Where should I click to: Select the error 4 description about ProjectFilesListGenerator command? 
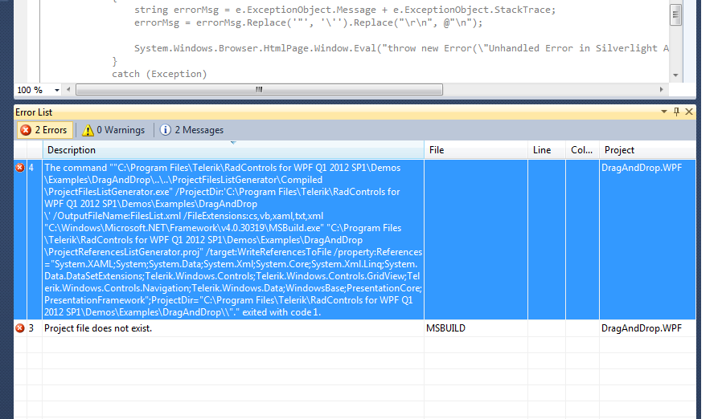[233, 240]
